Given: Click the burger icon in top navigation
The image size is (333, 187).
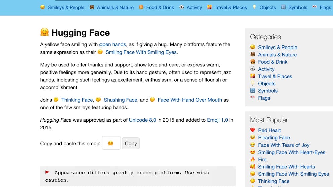Looking at the screenshot, I should click(141, 7).
